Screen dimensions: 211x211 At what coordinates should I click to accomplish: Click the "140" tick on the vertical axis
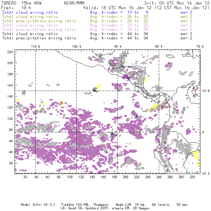tap(10, 96)
